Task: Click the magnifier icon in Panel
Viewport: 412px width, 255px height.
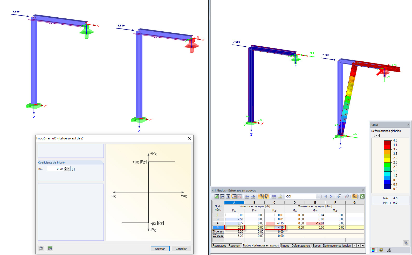Action: 406,243
